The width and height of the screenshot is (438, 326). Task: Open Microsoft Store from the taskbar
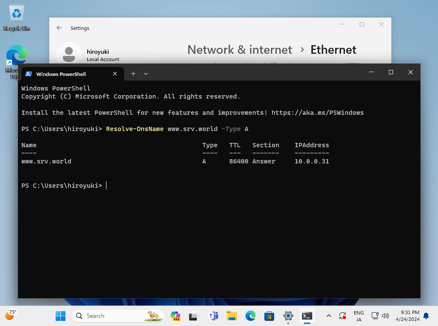[269, 316]
